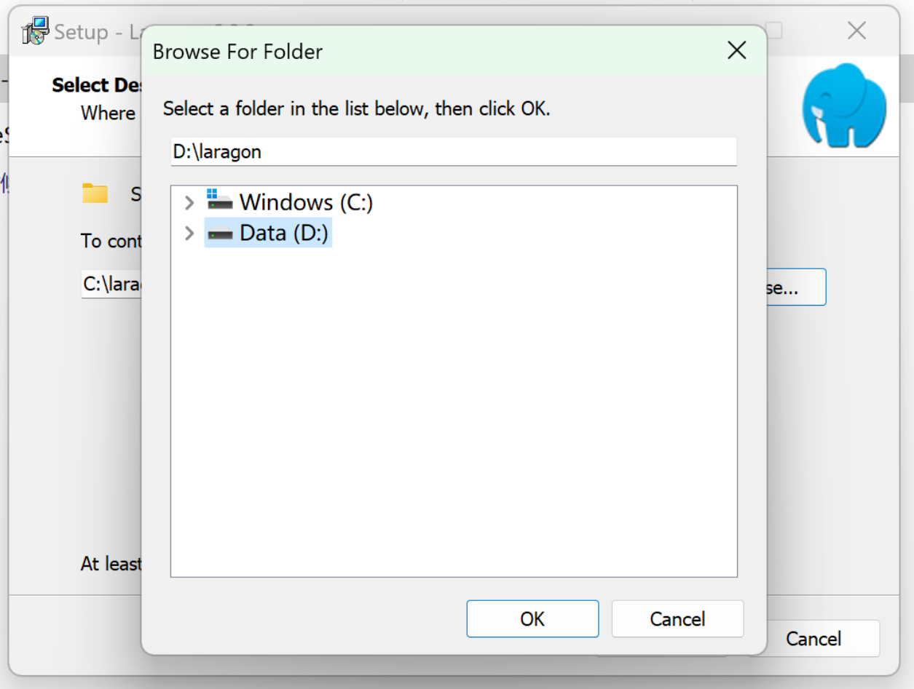The height and width of the screenshot is (689, 914).
Task: Close the Laragon Setup window
Action: 856,31
